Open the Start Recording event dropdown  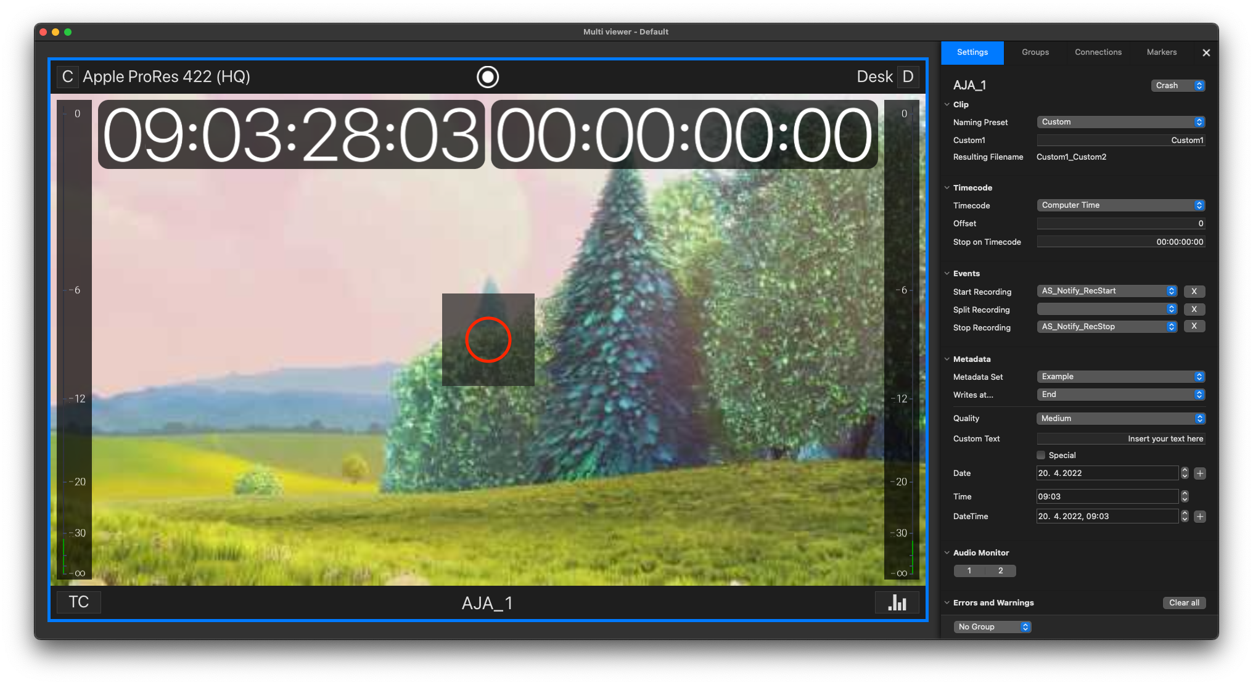pyautogui.click(x=1107, y=291)
